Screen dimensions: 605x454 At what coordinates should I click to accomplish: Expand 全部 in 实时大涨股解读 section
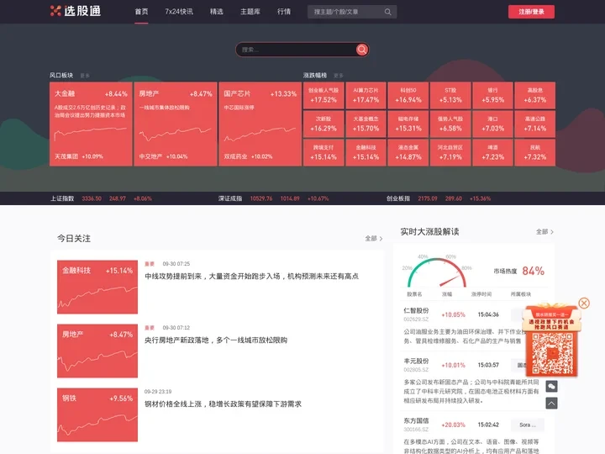(x=544, y=232)
